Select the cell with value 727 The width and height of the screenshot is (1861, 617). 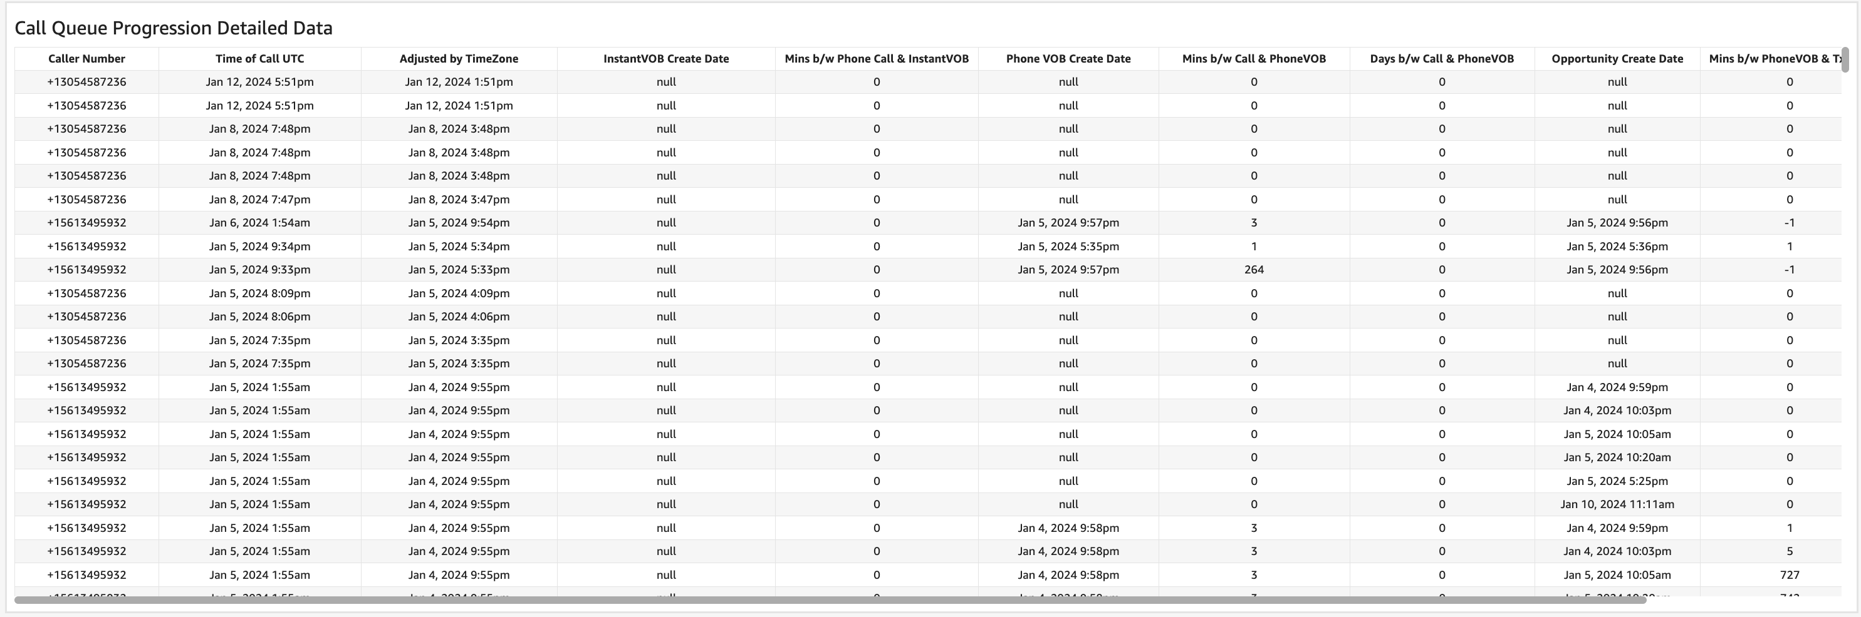point(1789,575)
